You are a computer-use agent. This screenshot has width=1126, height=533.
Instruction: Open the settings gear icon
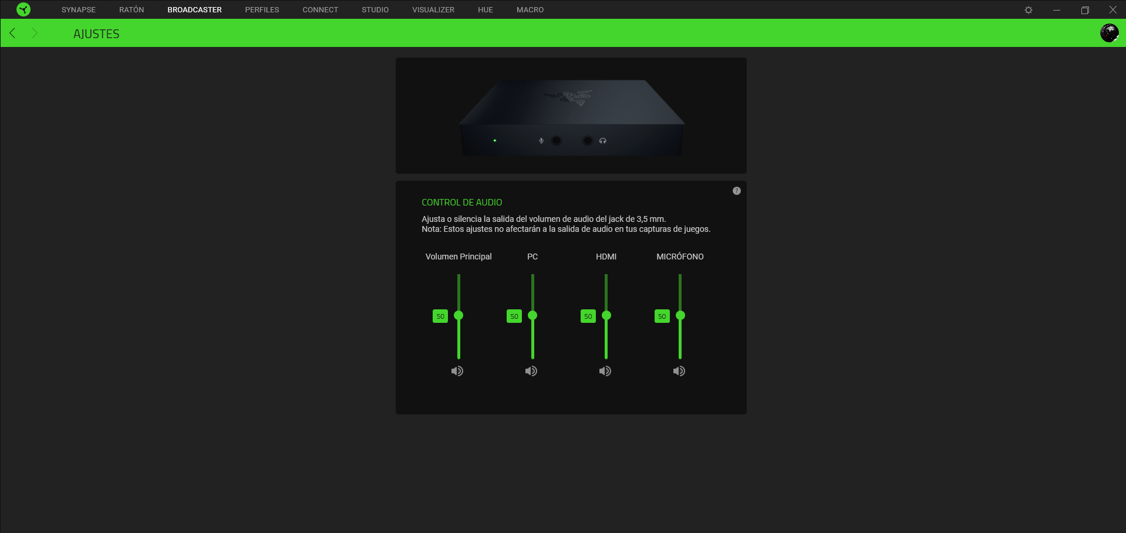tap(1029, 9)
